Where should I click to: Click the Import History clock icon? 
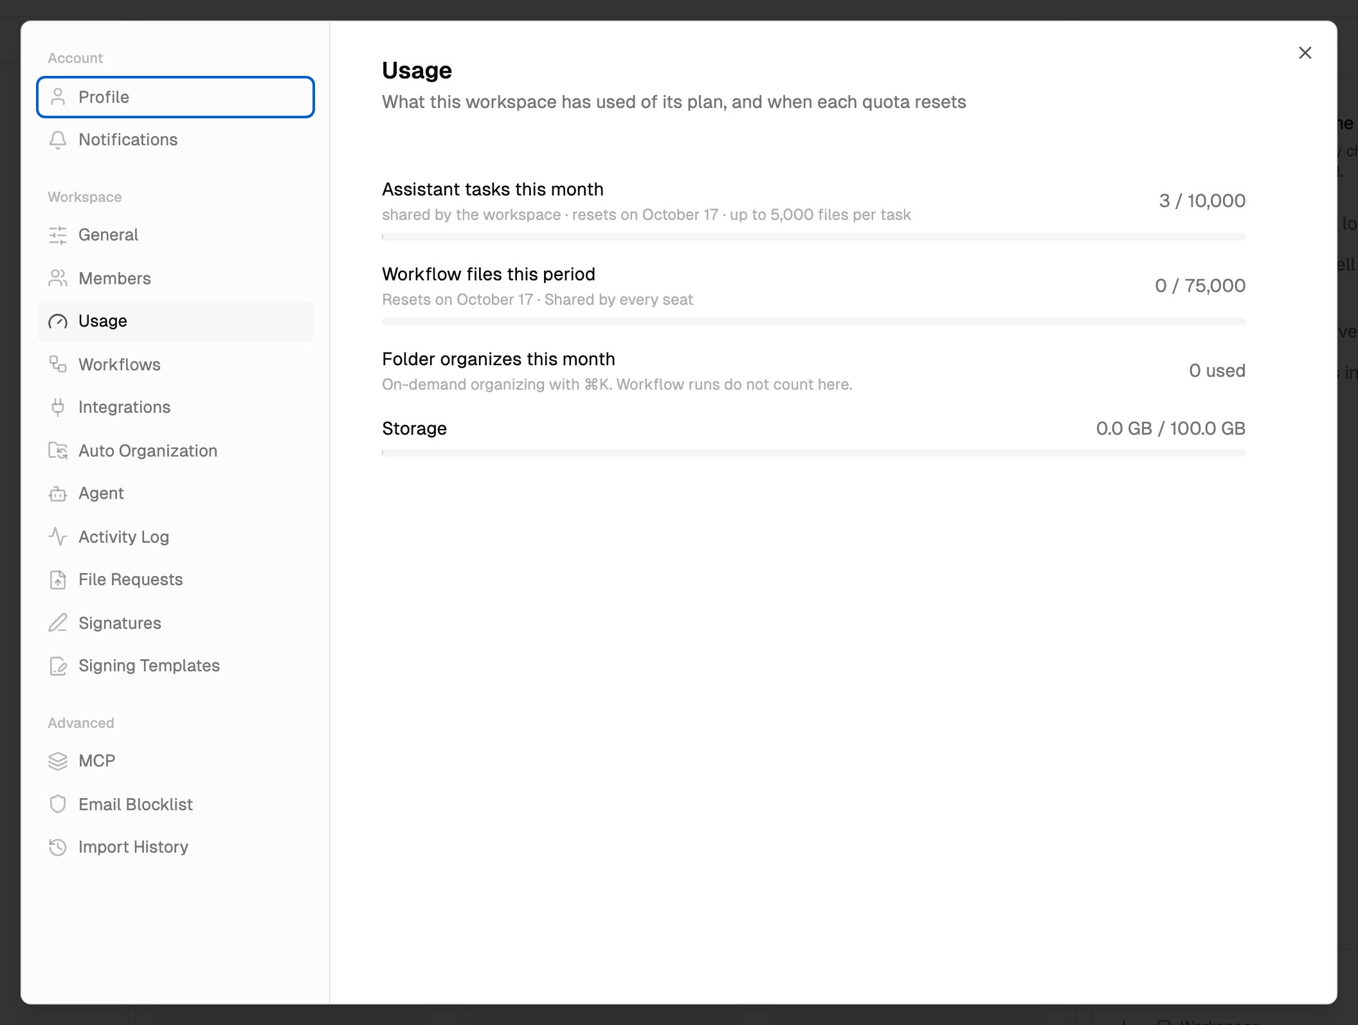click(x=58, y=847)
